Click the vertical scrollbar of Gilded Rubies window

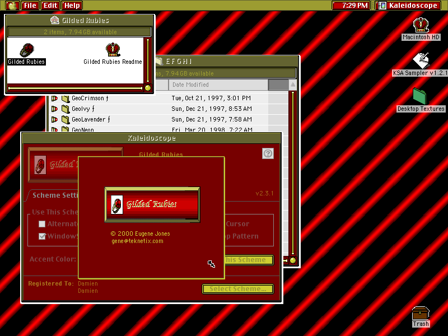tap(147, 60)
